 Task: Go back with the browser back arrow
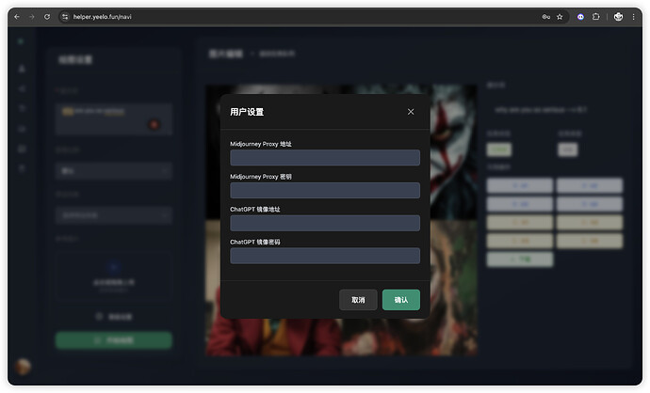17,17
